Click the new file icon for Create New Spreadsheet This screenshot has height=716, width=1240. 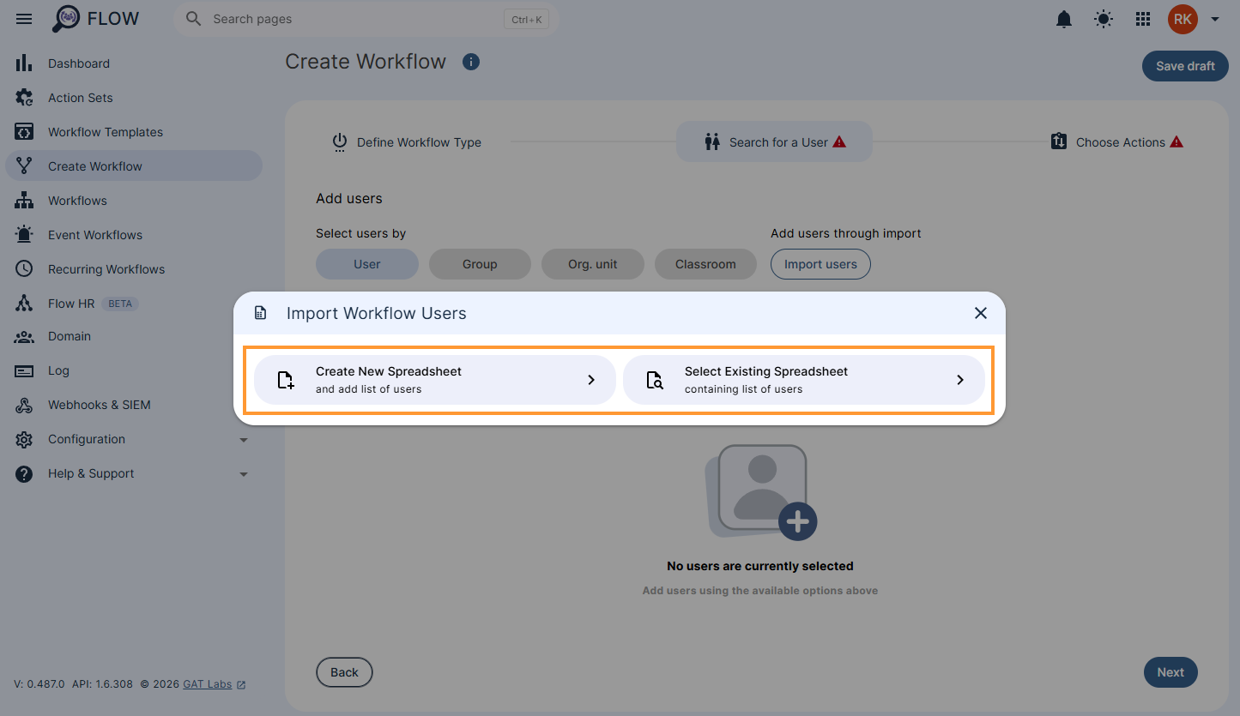click(286, 380)
